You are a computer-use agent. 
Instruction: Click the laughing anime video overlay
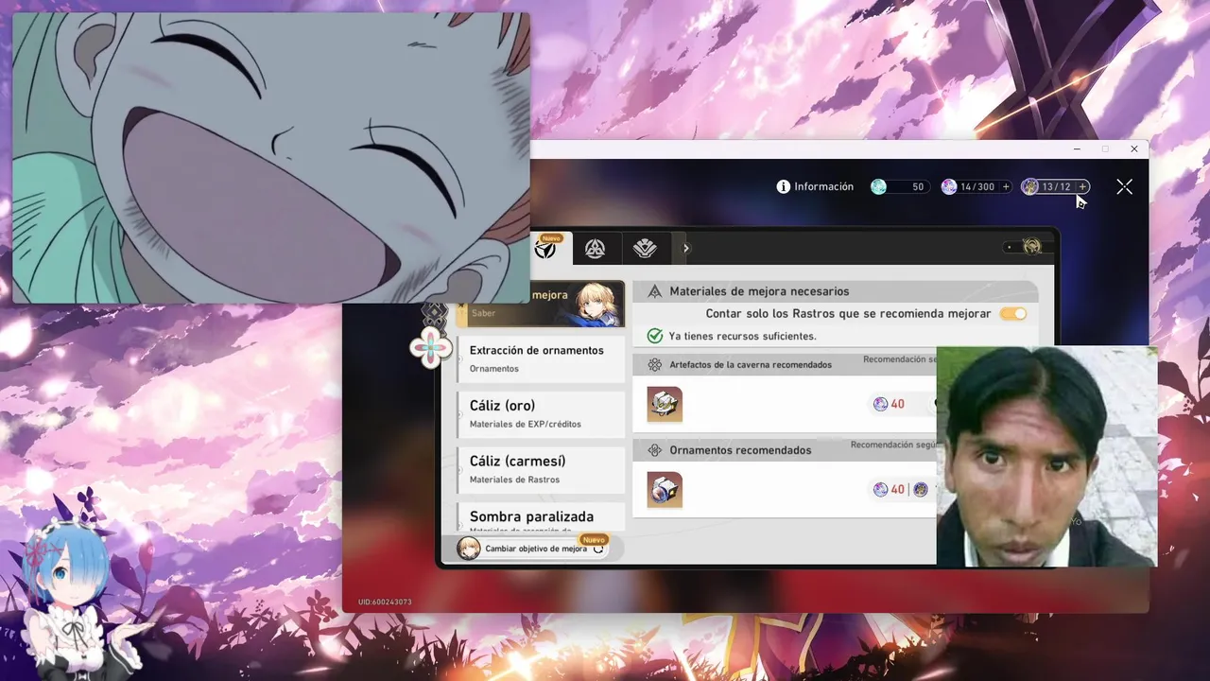coord(270,158)
